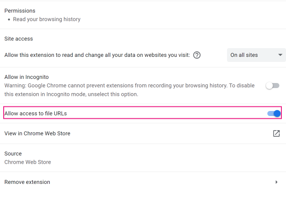Image resolution: width=286 pixels, height=205 pixels.
Task: Open the 'On all sites' dropdown
Action: [x=255, y=55]
